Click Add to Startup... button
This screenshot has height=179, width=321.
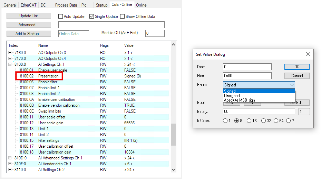coord(29,34)
